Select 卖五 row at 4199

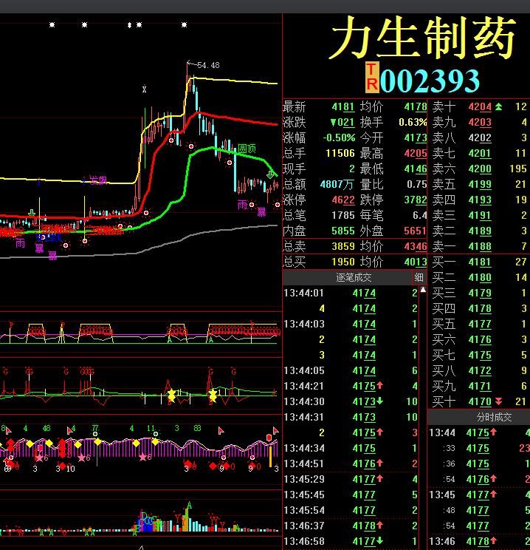coord(479,184)
